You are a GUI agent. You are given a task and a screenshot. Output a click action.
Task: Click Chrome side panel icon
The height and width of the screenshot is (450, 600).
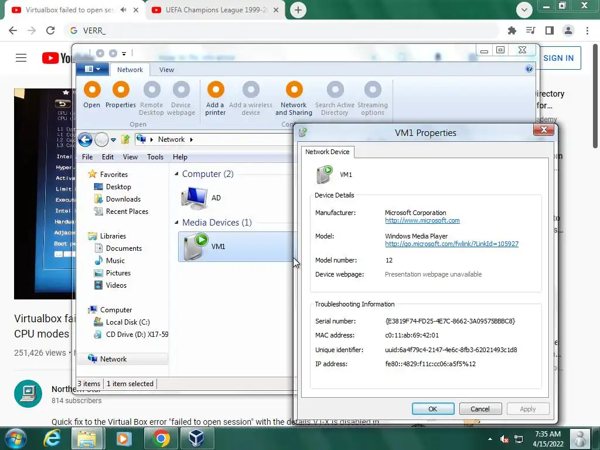coord(550,30)
